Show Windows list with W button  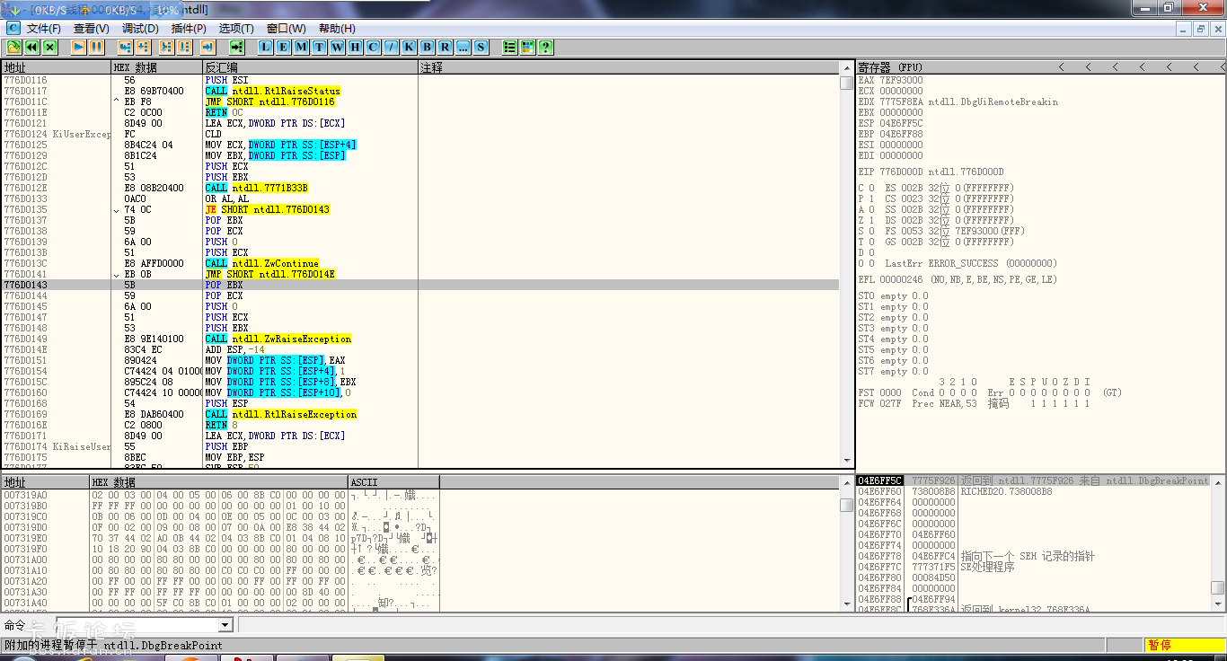point(338,47)
